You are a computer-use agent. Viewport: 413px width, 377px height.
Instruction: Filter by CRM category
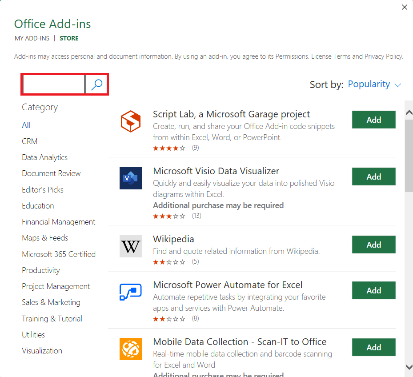pos(29,141)
